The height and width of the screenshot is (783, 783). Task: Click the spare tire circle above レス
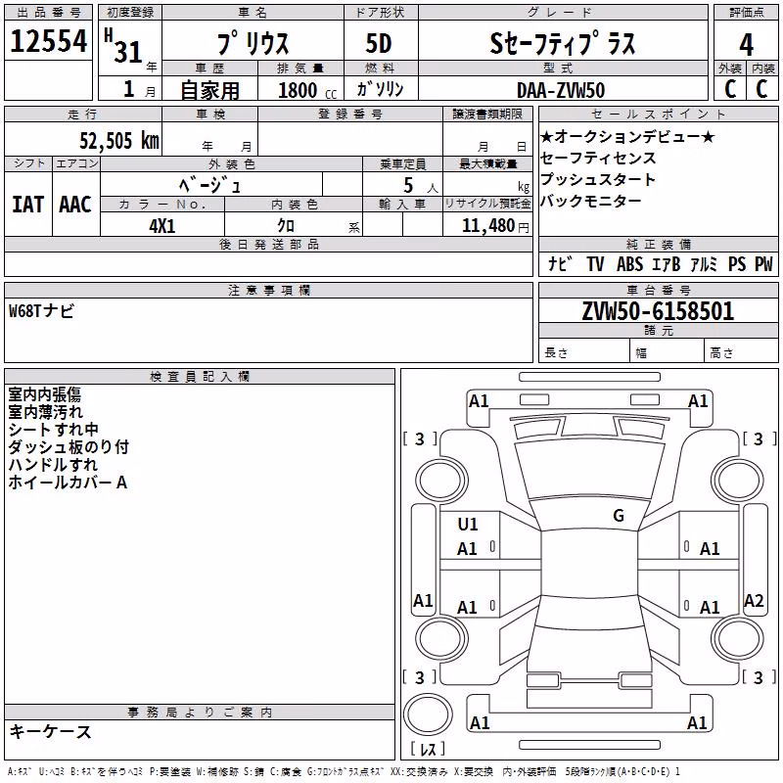pos(428,714)
